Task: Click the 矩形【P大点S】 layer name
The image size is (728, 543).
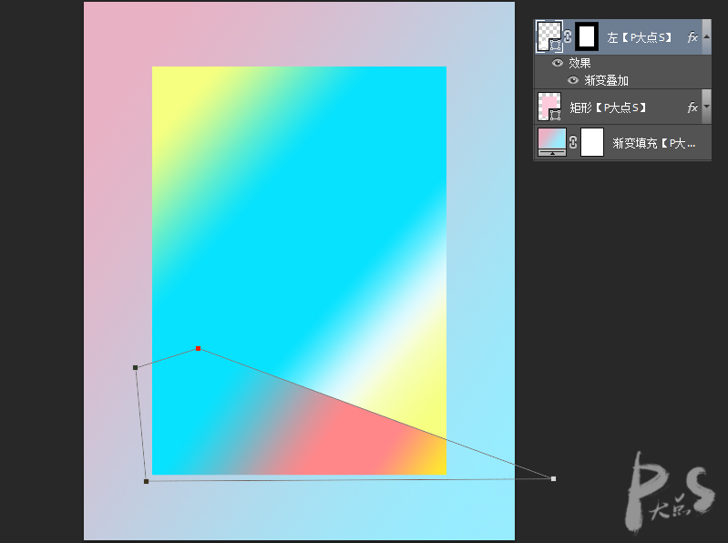Action: [608, 108]
